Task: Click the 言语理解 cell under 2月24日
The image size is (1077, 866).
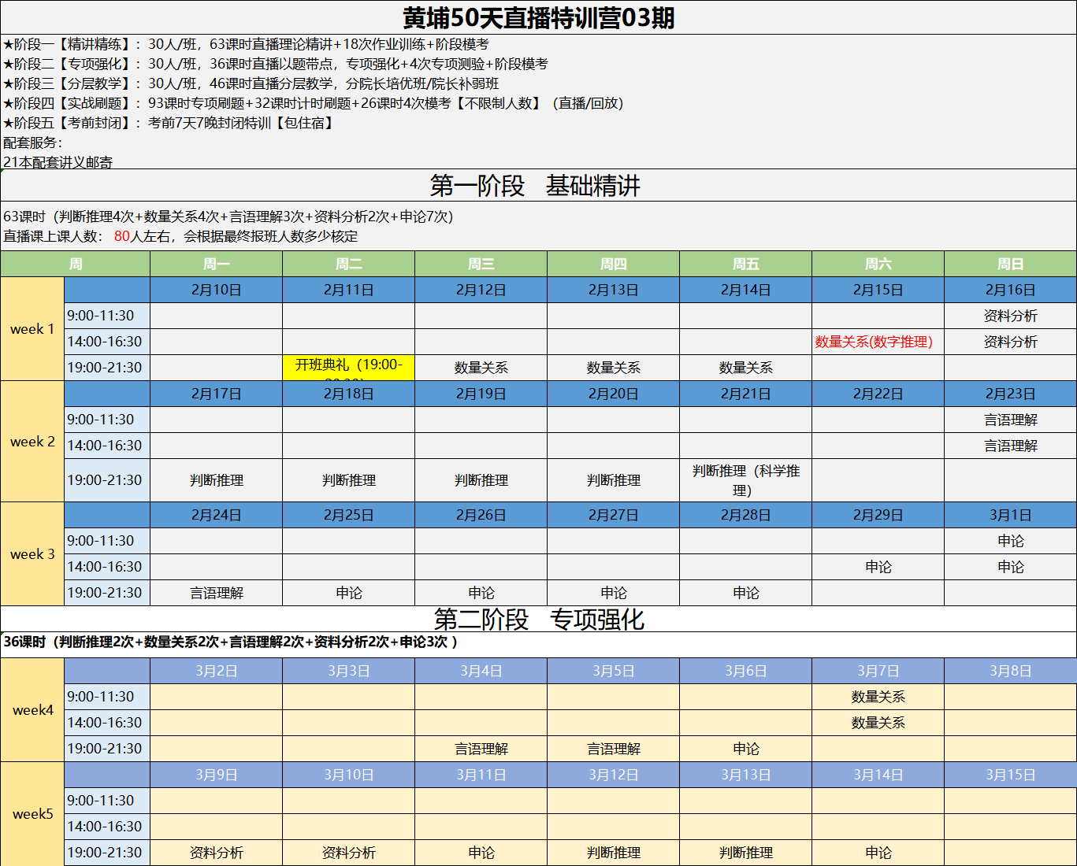Action: (216, 593)
